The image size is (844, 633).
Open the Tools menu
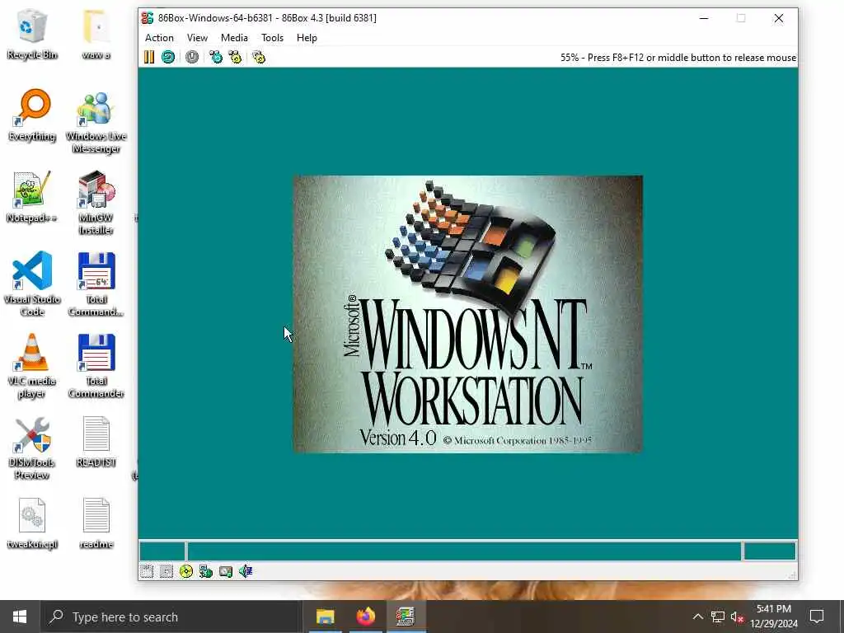[x=272, y=38]
